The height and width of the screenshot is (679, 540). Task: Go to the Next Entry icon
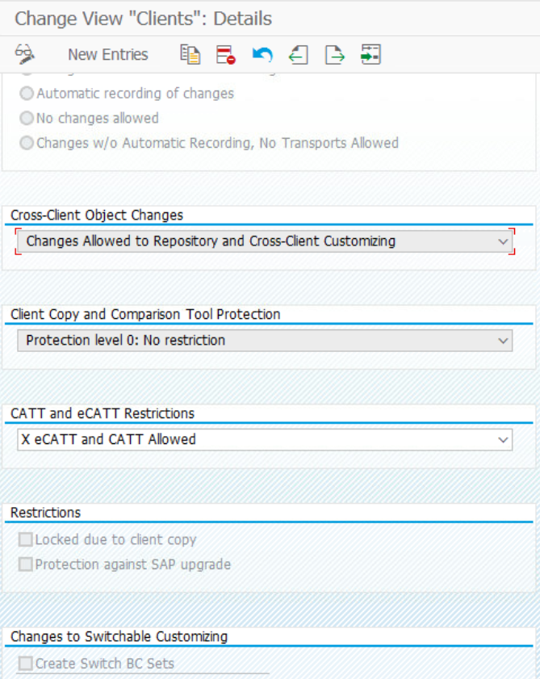[335, 54]
